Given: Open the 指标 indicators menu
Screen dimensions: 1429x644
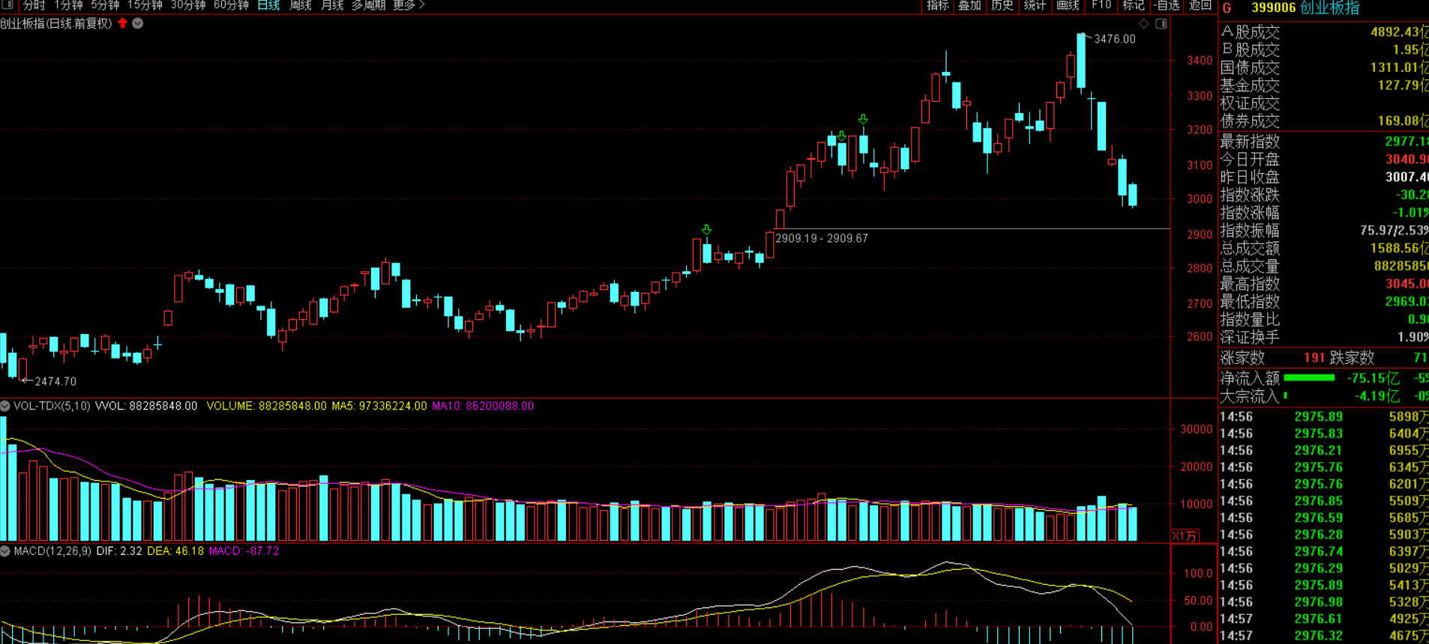Looking at the screenshot, I should 937,5.
